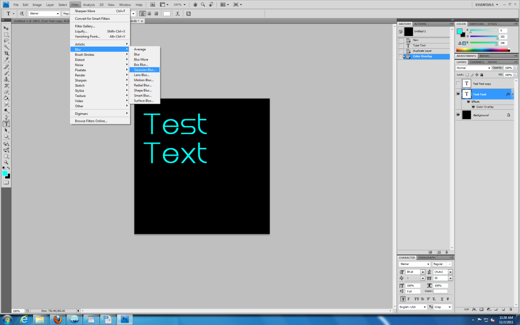Click the Untitled-2 history snapshot thumbnail
The width and height of the screenshot is (520, 325).
409,31
